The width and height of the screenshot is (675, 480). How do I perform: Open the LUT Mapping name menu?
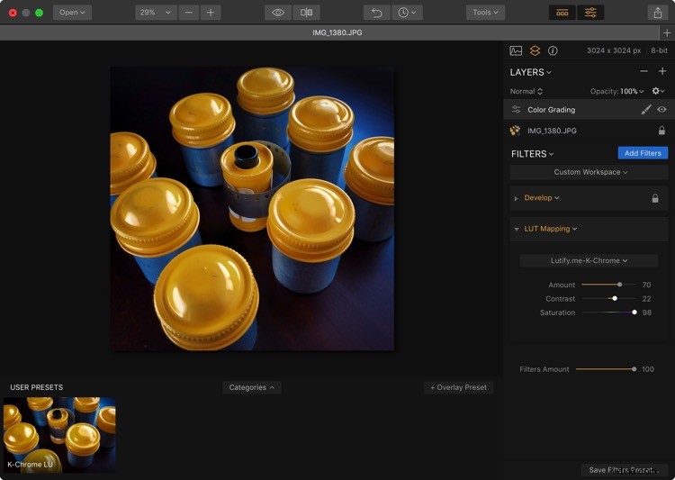pyautogui.click(x=550, y=229)
